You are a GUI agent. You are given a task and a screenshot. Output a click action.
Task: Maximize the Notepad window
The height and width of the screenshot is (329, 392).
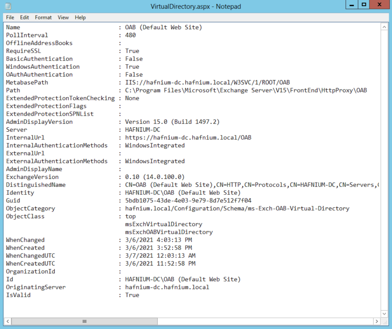pos(364,5)
